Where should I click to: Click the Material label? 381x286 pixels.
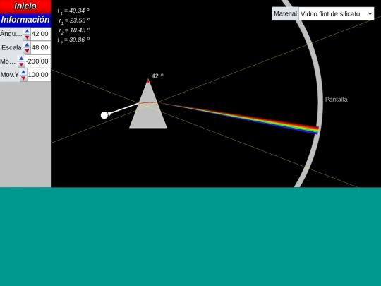[x=285, y=13]
